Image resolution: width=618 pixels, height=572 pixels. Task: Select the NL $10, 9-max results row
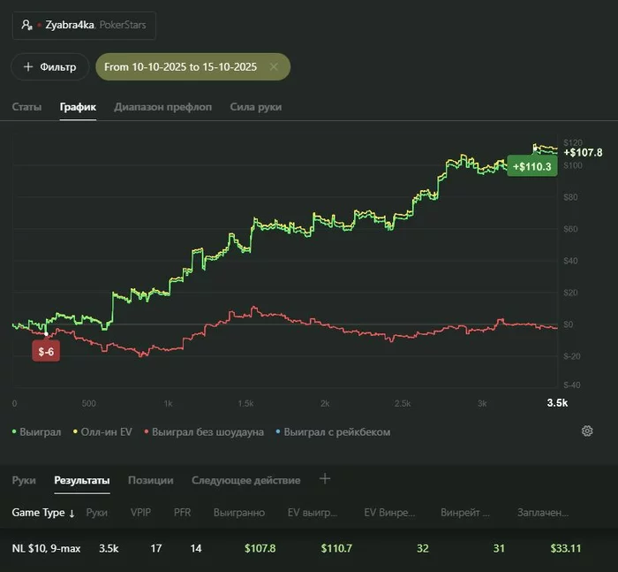pyautogui.click(x=46, y=548)
